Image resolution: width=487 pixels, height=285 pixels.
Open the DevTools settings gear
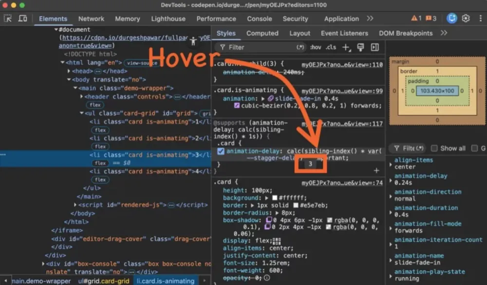tap(466, 19)
